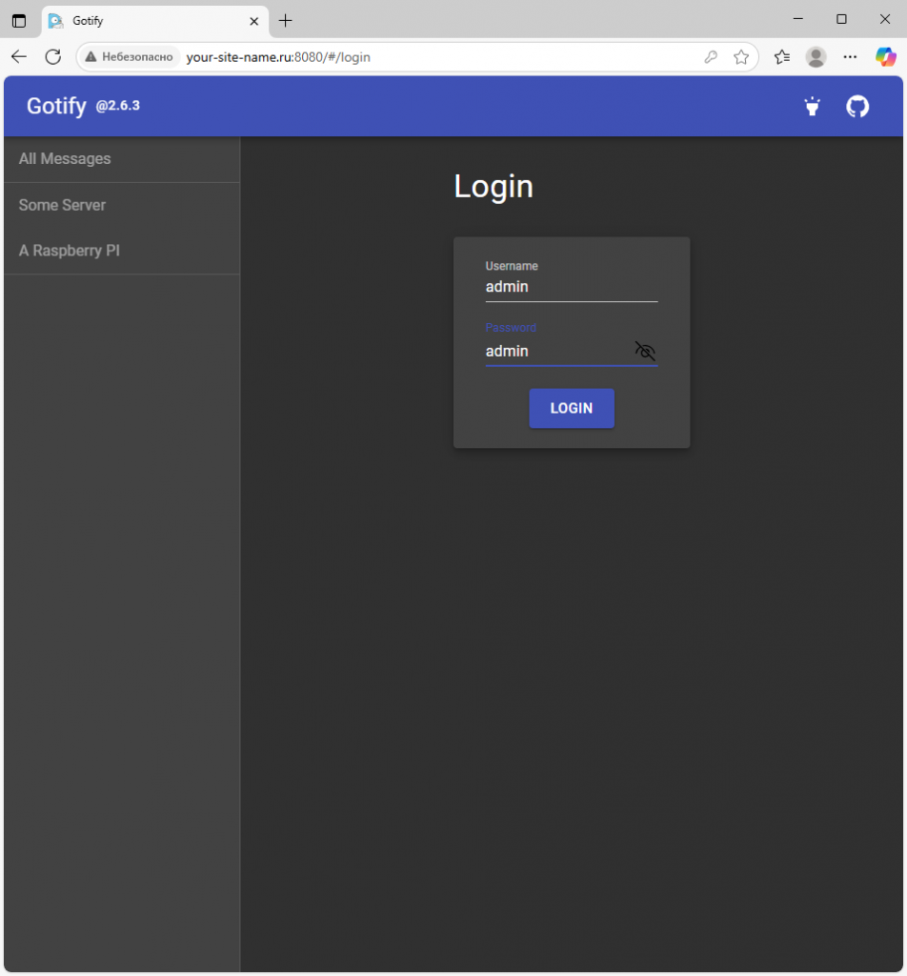Open the favorites list icon
Screen dimensions: 907x976
click(782, 57)
